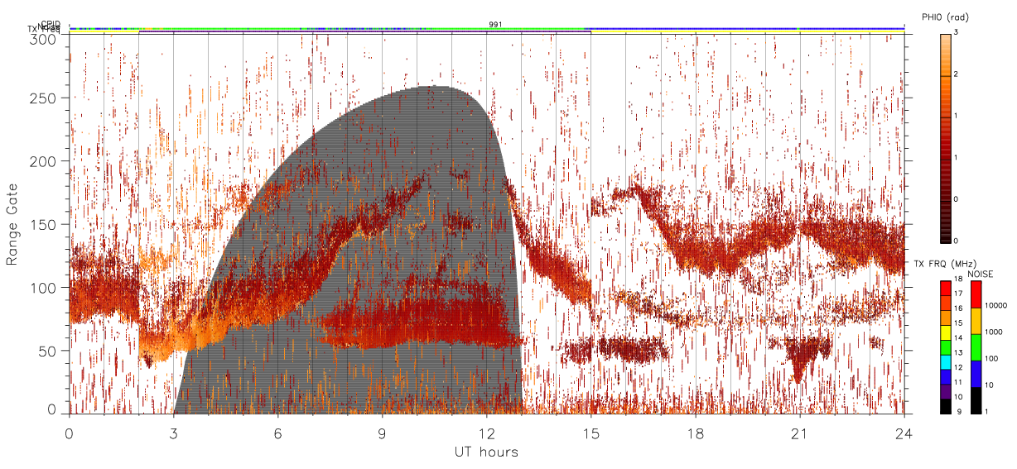This screenshot has width=1017, height=469.
Task: Click the x-axis tick label '12'
Action: [x=487, y=433]
